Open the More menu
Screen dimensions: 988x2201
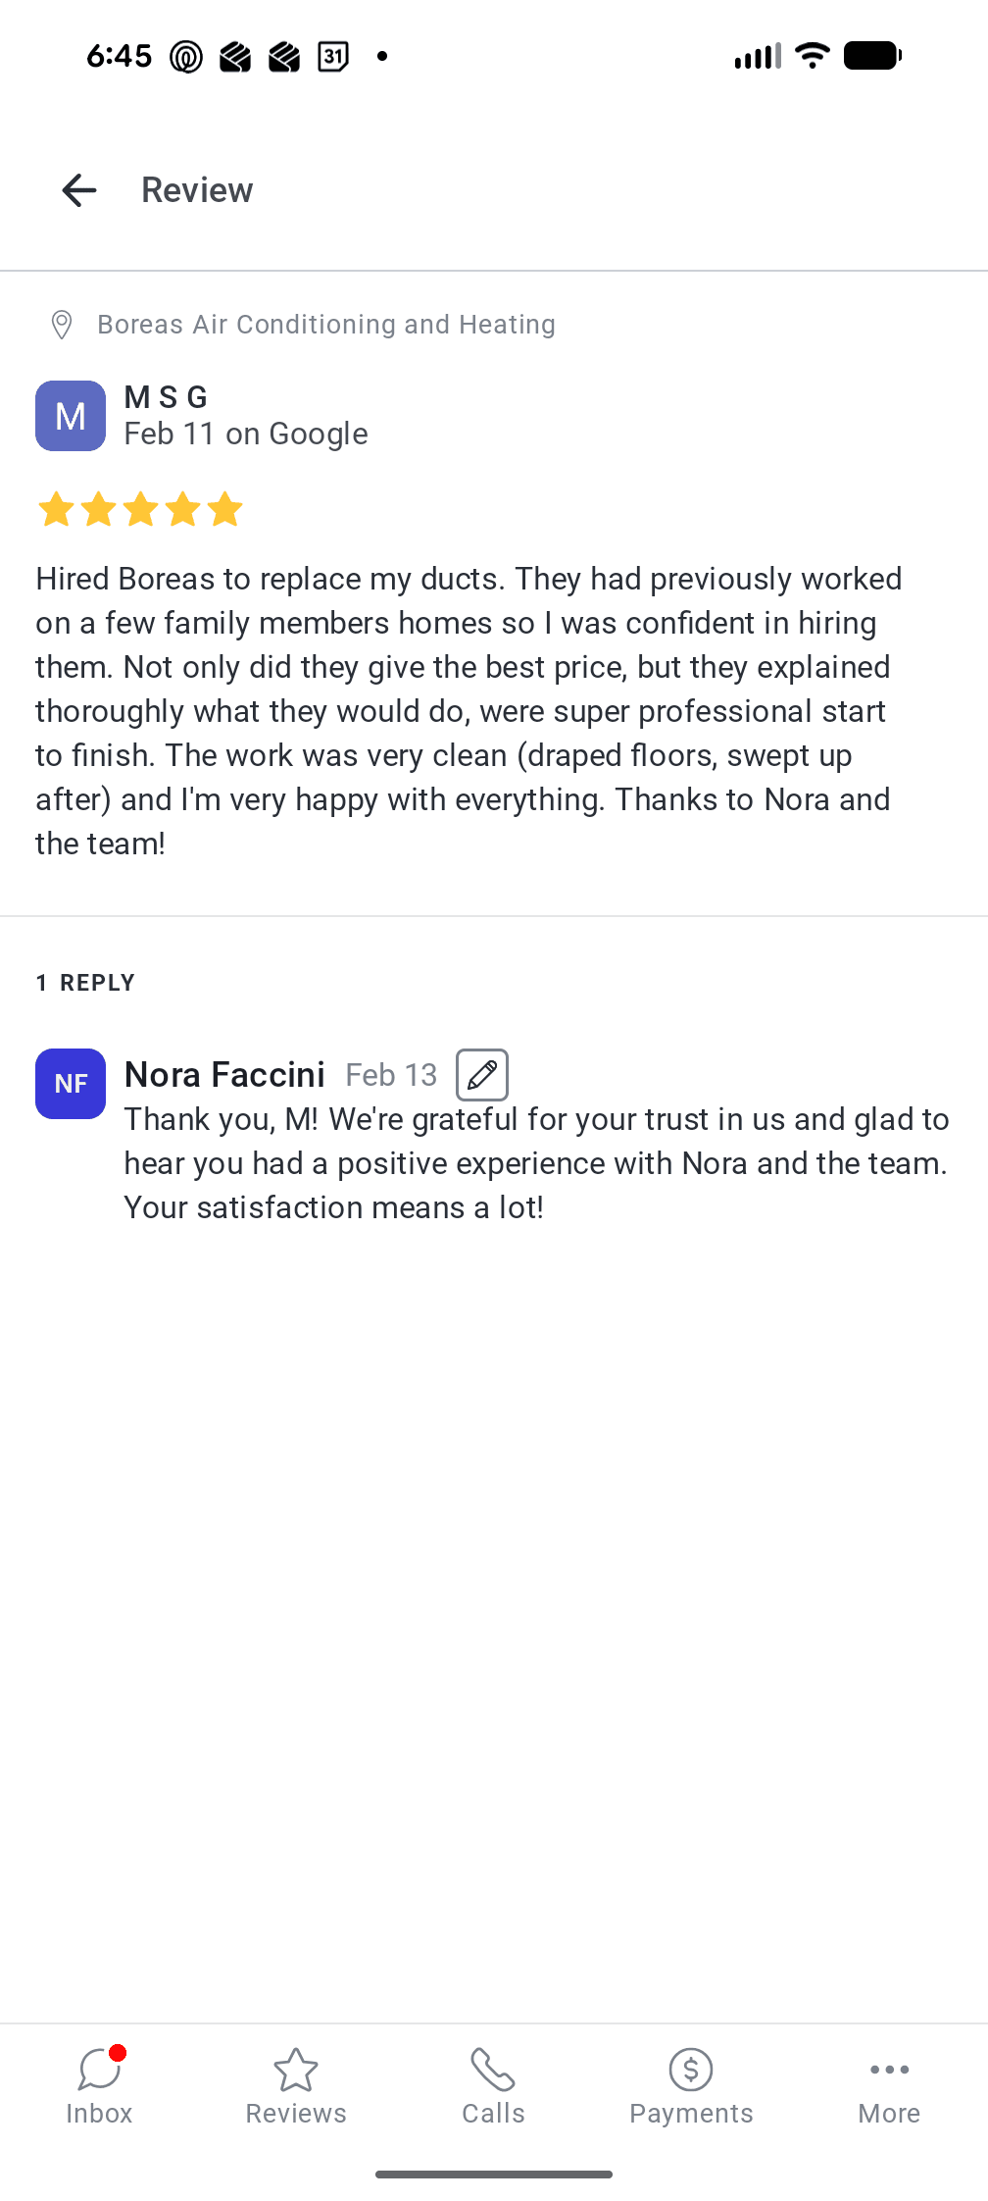tap(889, 2085)
